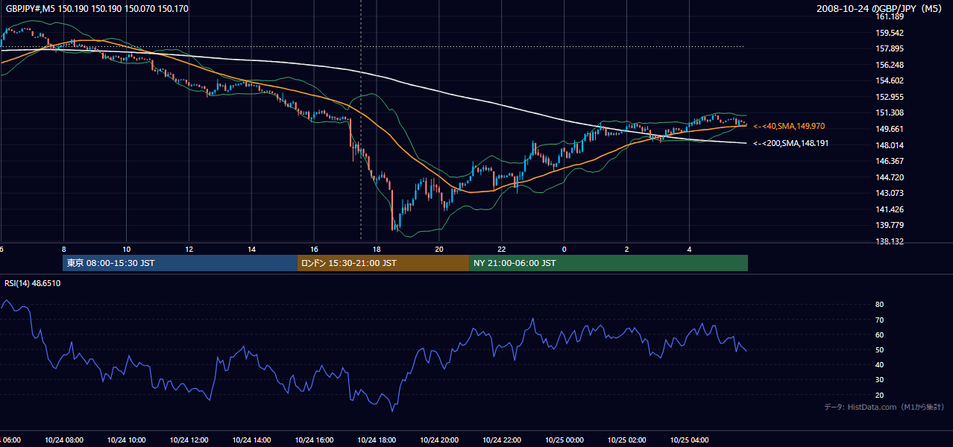The height and width of the screenshot is (447, 953).
Task: Click the <-<40,SMA,149.970 indicator label
Action: click(x=789, y=127)
